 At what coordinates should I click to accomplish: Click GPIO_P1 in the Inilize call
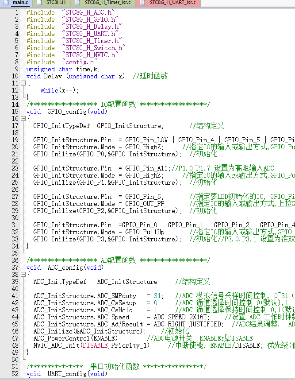(x=92, y=182)
